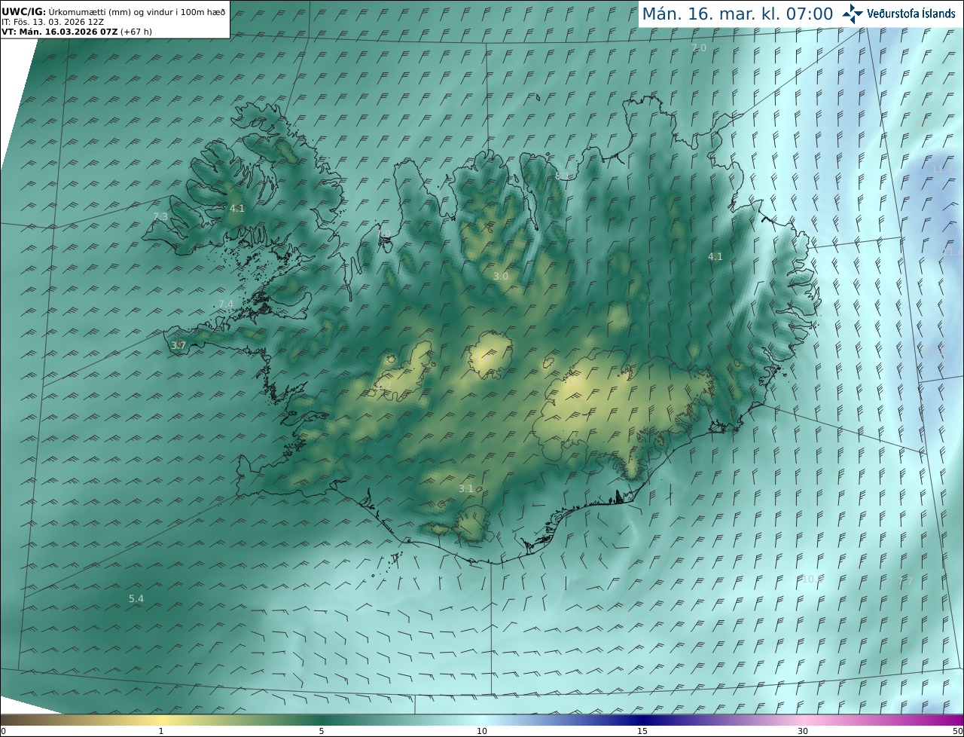The height and width of the screenshot is (737, 964).
Task: Click the 7.3 value on the map
Action: [160, 216]
